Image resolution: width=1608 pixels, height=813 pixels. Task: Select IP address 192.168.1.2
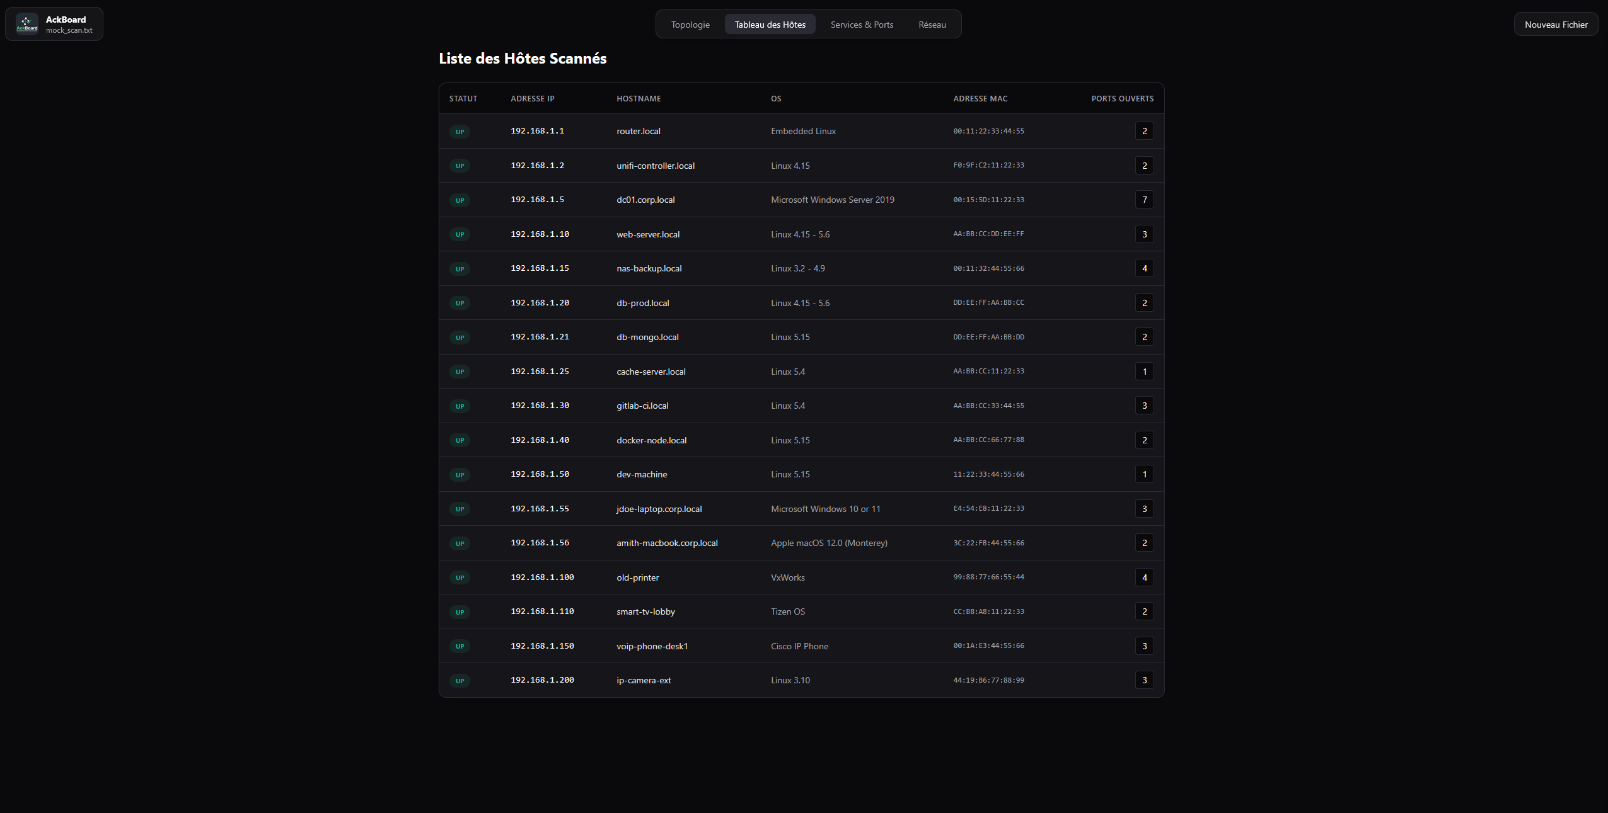tap(537, 166)
